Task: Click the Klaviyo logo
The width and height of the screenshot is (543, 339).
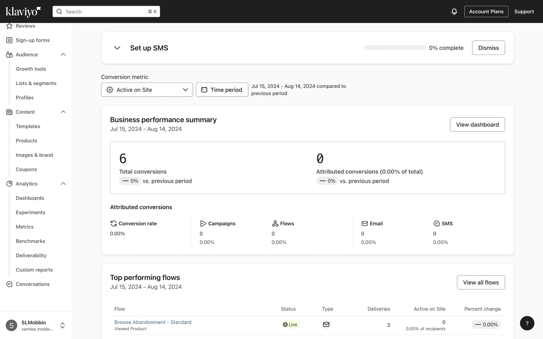Action: pos(23,12)
